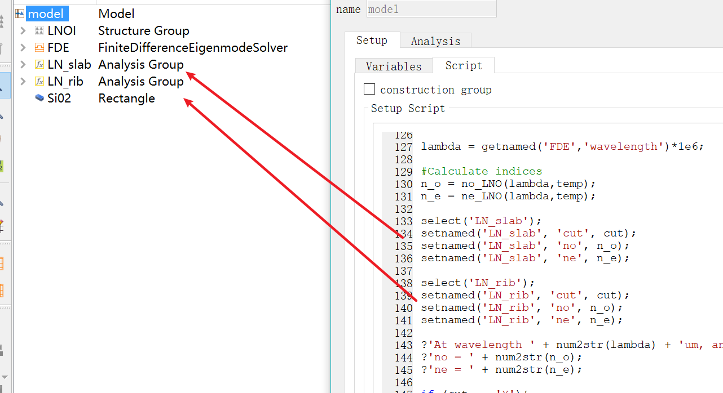Expand the FDE solver node

[x=23, y=47]
